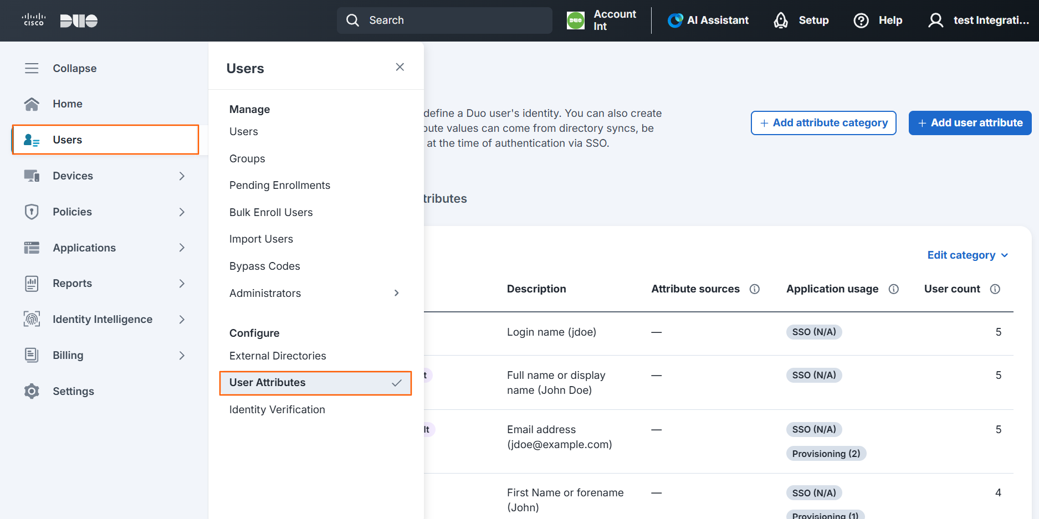Expand the Policies menu chevron
This screenshot has height=519, width=1039.
182,212
